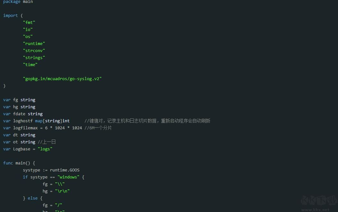
Task: Click the runtime.GOOS expression
Action: pyautogui.click(x=65, y=170)
